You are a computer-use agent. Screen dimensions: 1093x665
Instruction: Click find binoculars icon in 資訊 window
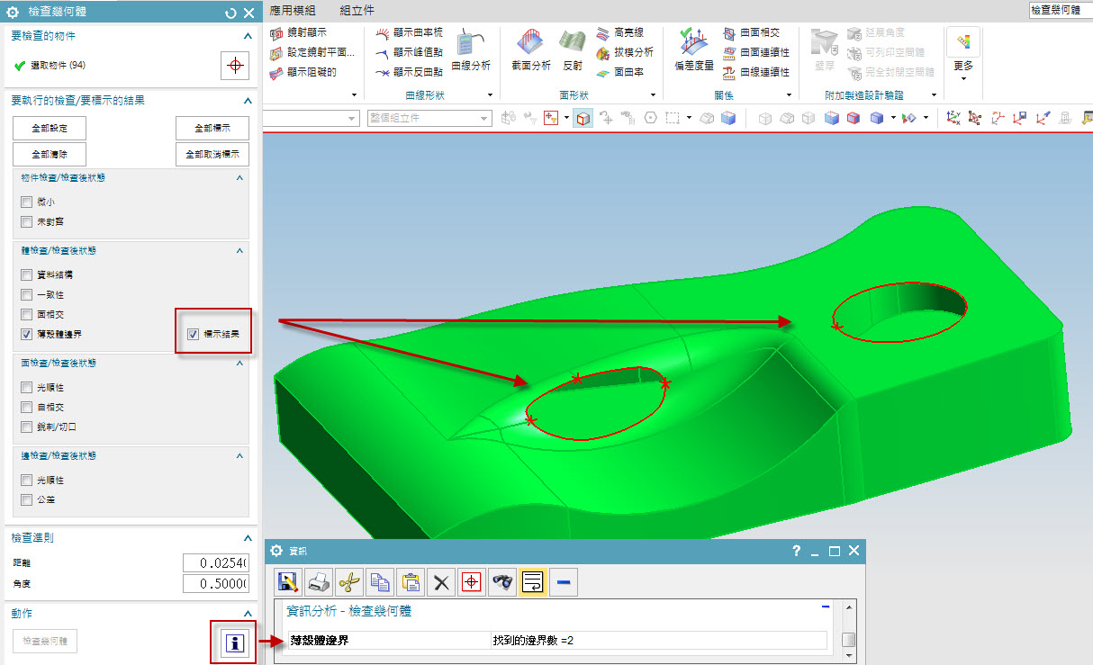(x=502, y=582)
